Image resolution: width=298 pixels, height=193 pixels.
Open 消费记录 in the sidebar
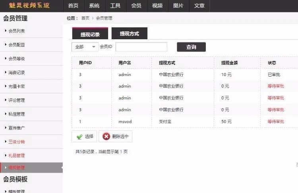17,73
